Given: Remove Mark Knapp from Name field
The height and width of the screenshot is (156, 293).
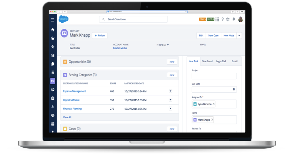Looking at the screenshot, I should (x=212, y=120).
